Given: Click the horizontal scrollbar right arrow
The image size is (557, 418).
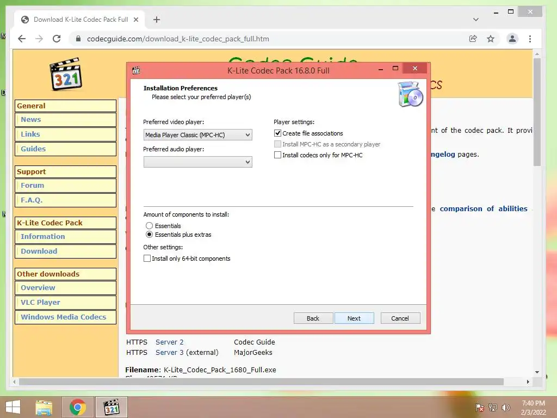Looking at the screenshot, I should pos(528,382).
